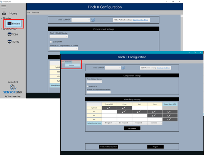Click the Bypass Alarm (ACK) column header
The image size is (204, 155).
[x=170, y=104]
